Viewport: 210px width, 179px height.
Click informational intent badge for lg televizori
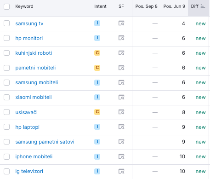(x=97, y=171)
